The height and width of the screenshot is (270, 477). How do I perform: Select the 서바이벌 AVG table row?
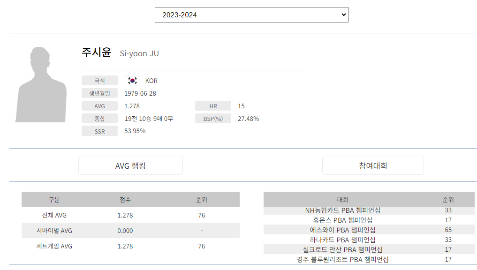click(x=130, y=230)
